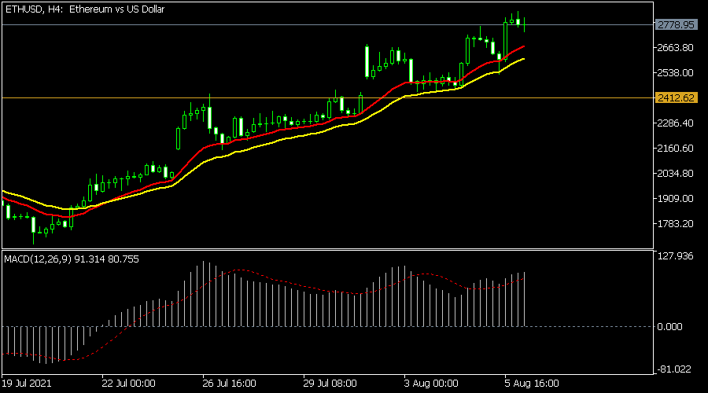
Task: Click the 2160.60 price scale label
Action: point(676,149)
